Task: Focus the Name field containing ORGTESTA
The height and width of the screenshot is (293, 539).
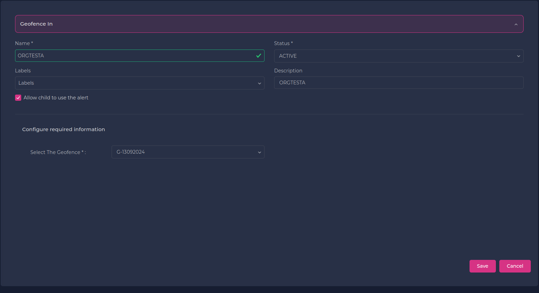Action: click(x=133, y=56)
